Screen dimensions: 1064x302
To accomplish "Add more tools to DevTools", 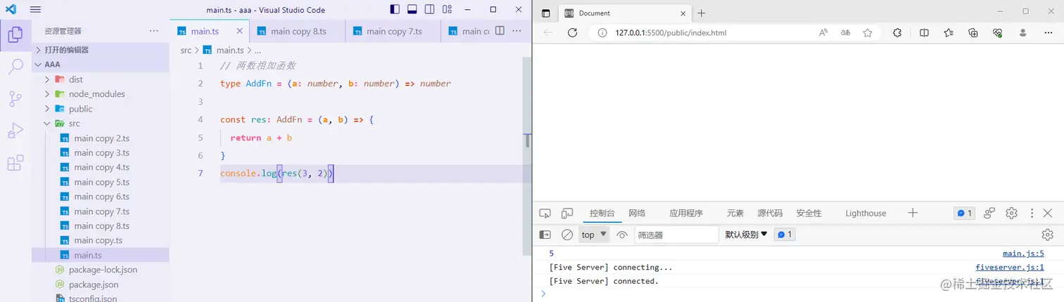I will [x=913, y=213].
